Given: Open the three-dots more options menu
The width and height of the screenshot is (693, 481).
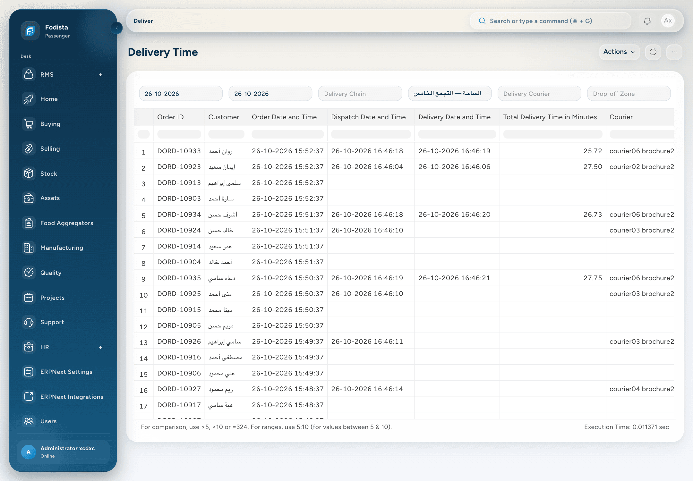Looking at the screenshot, I should (x=674, y=52).
